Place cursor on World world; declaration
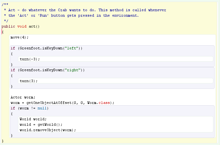Viewport: 223px width, 145px height. (33, 119)
